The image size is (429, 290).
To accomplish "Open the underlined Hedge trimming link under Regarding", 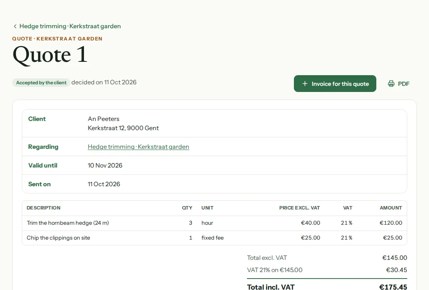I will [139, 147].
